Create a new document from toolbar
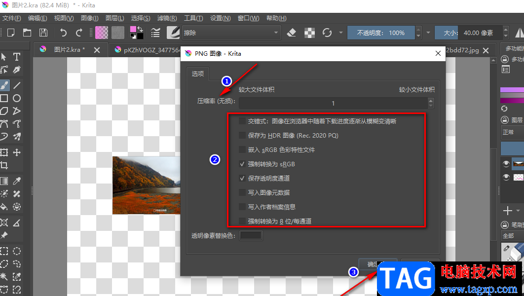The height and width of the screenshot is (296, 524). pyautogui.click(x=11, y=33)
